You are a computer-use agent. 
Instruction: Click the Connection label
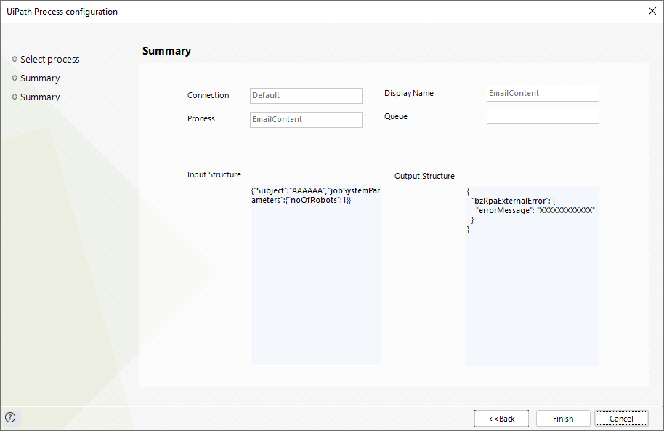point(208,95)
